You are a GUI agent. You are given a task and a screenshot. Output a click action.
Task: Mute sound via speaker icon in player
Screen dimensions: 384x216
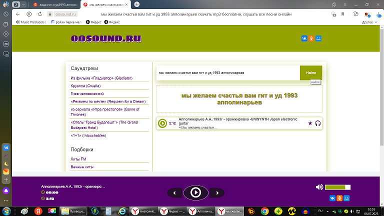pyautogui.click(x=319, y=187)
